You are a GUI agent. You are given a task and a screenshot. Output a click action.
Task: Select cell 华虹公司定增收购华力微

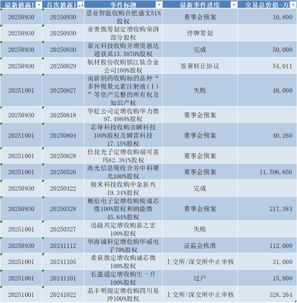(123, 115)
